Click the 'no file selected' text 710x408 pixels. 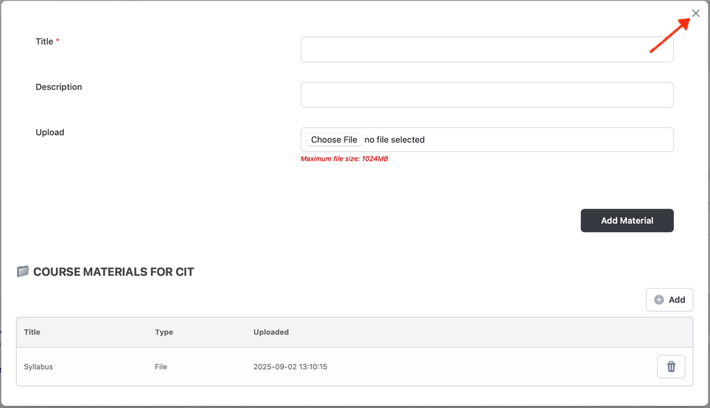click(395, 140)
